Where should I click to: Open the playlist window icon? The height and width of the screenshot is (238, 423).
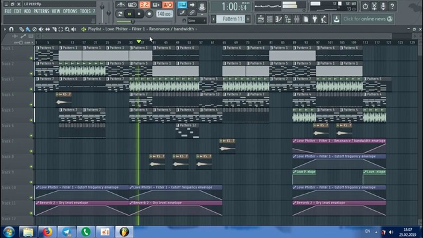point(260,19)
